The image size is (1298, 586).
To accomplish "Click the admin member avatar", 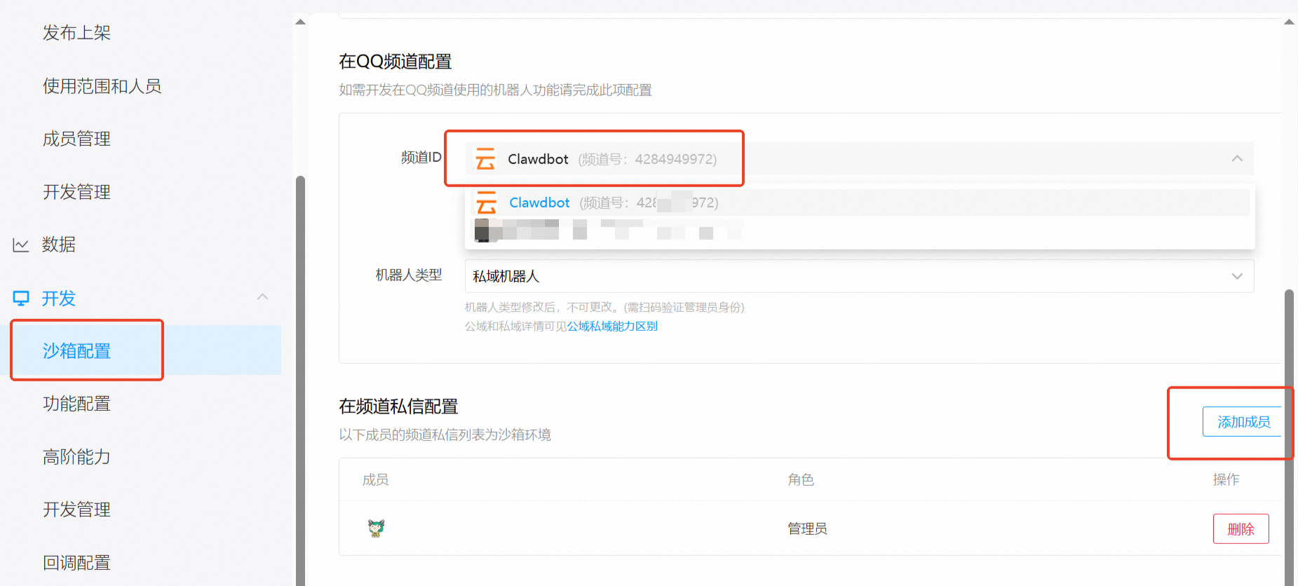I will tap(377, 529).
